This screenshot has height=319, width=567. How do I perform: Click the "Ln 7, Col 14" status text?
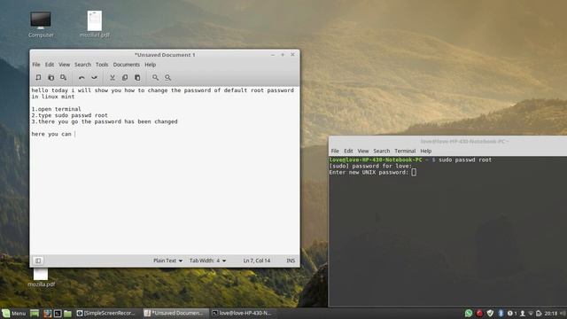coord(257,261)
